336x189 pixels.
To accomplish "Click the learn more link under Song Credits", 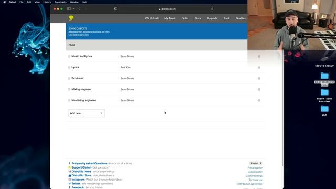I will pyautogui.click(x=79, y=35).
